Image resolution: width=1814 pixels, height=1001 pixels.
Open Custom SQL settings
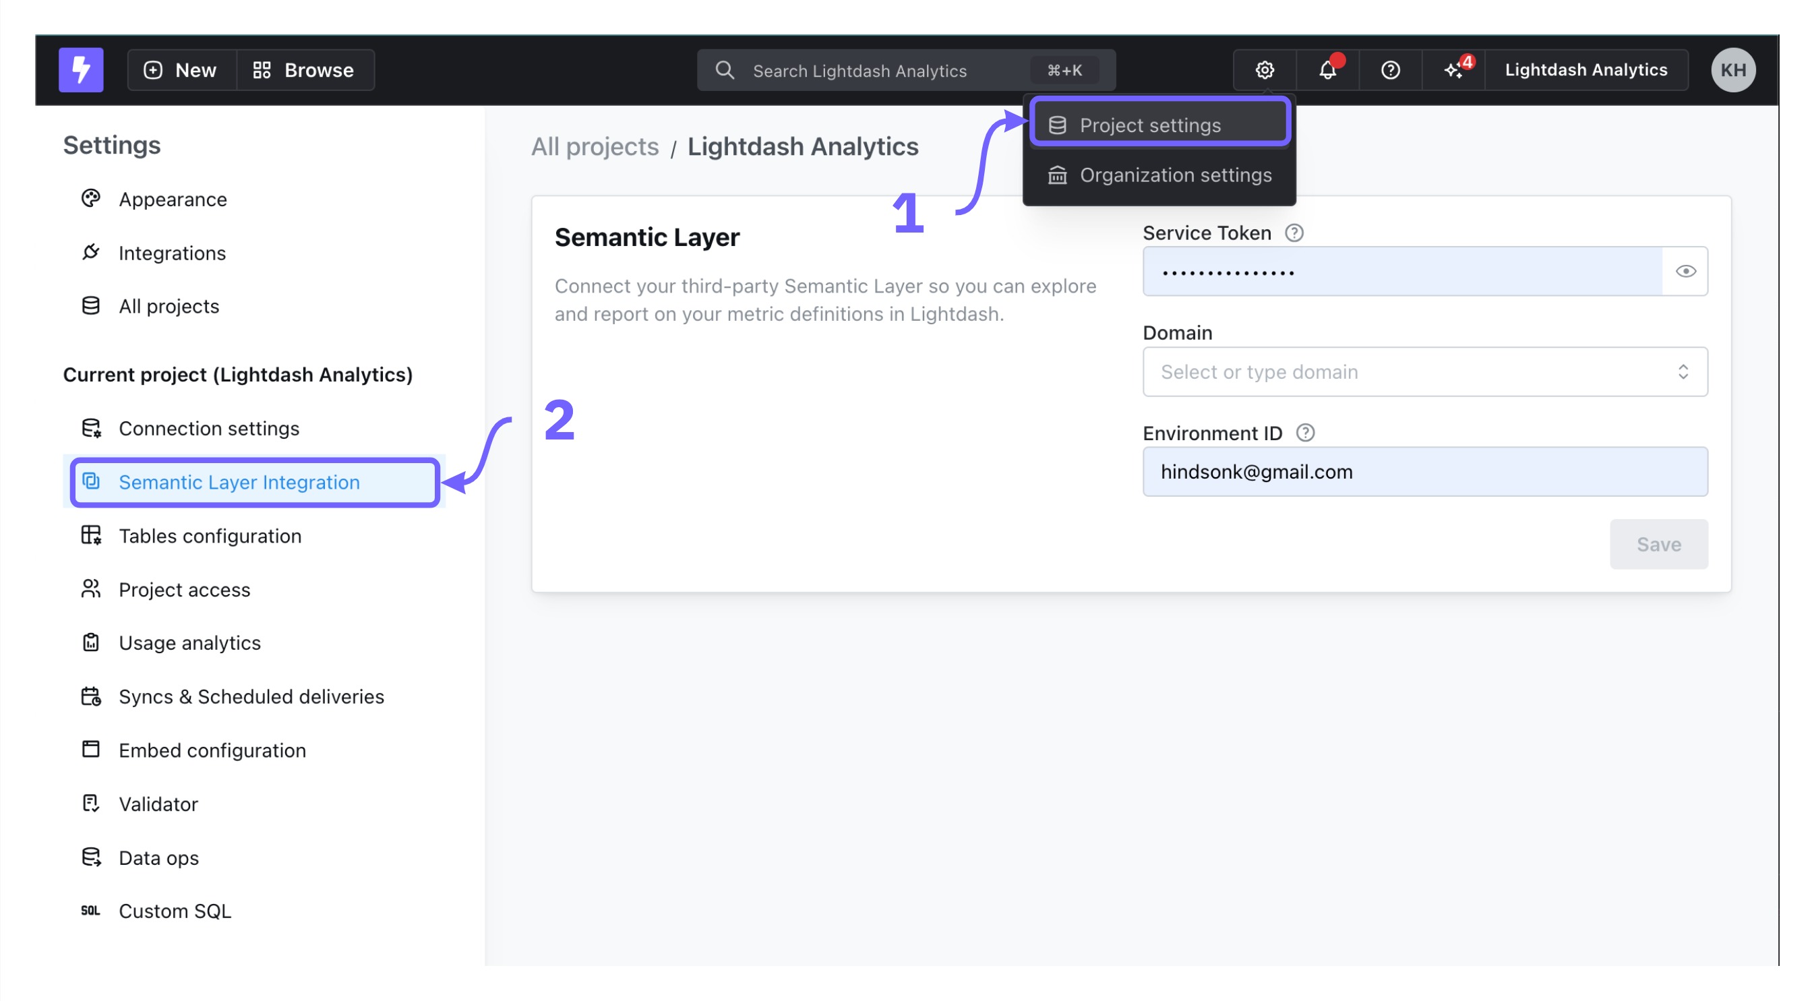253,911
